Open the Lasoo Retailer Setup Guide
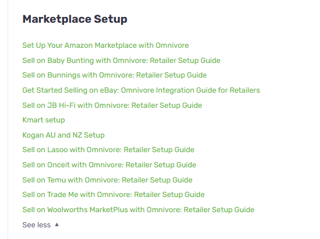The width and height of the screenshot is (320, 239). coord(108,150)
